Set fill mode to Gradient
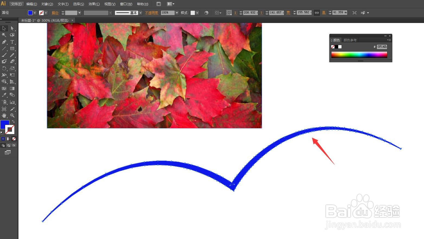This screenshot has width=424, height=239. click(9, 139)
